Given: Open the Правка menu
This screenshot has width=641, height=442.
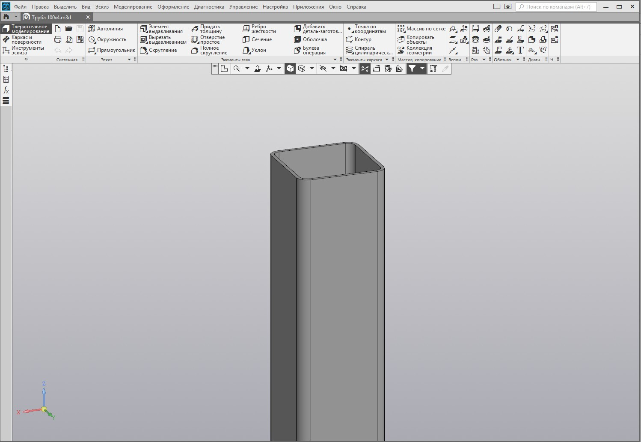Looking at the screenshot, I should pyautogui.click(x=40, y=7).
